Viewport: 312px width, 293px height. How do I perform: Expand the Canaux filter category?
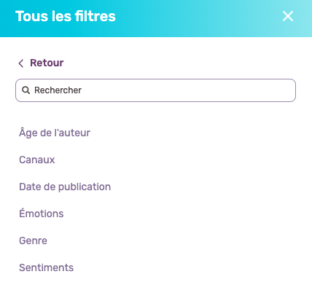tap(37, 160)
